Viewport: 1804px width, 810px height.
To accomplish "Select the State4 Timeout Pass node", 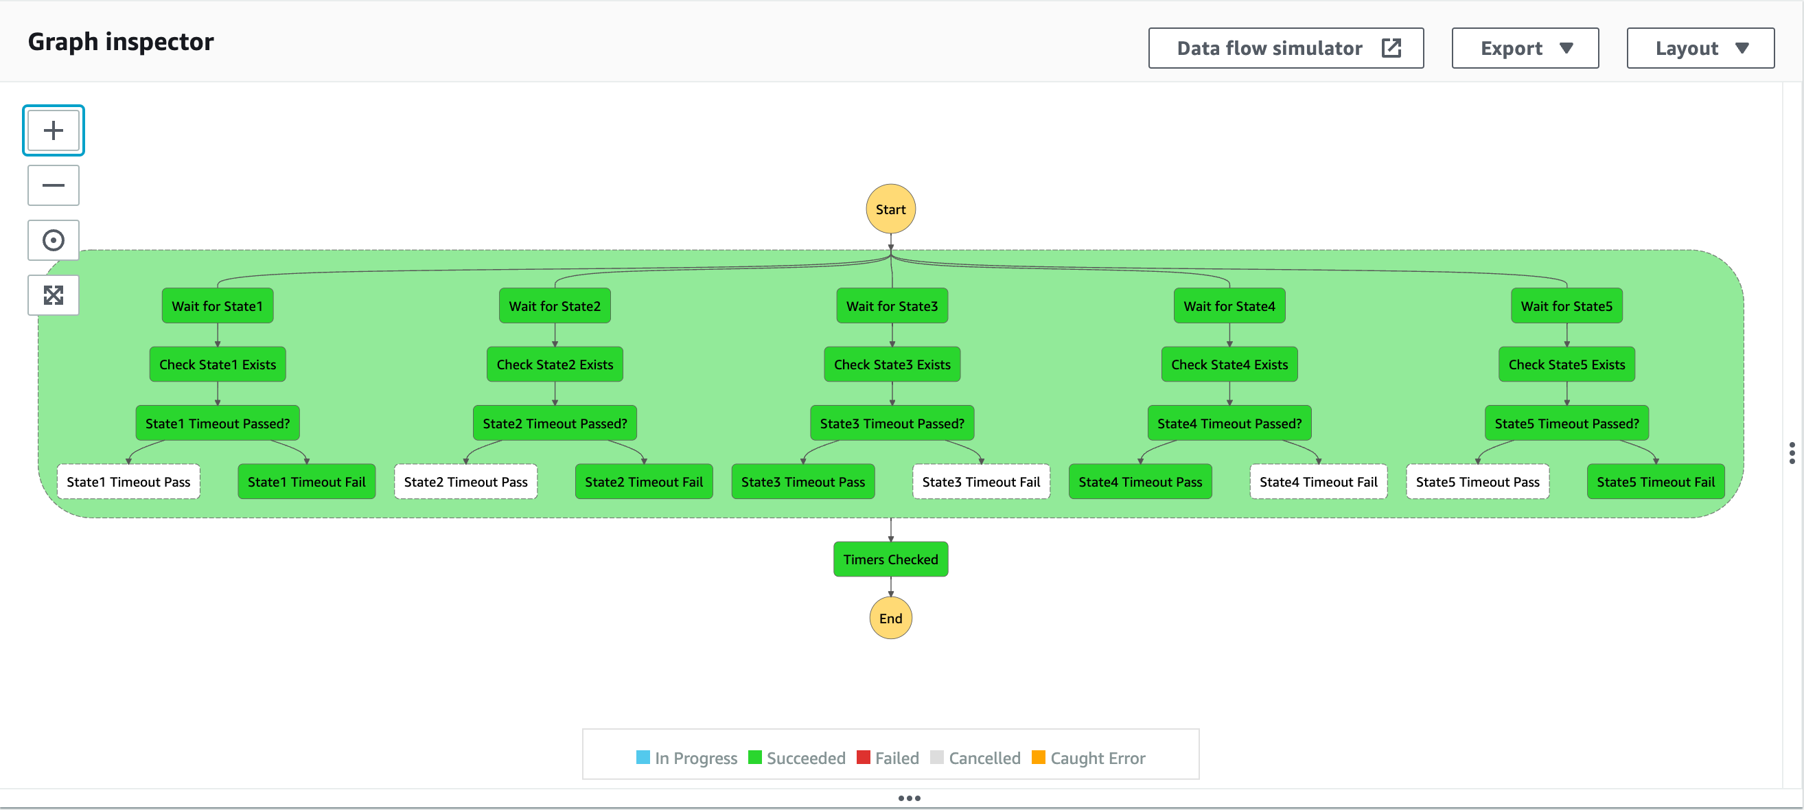I will (1140, 482).
